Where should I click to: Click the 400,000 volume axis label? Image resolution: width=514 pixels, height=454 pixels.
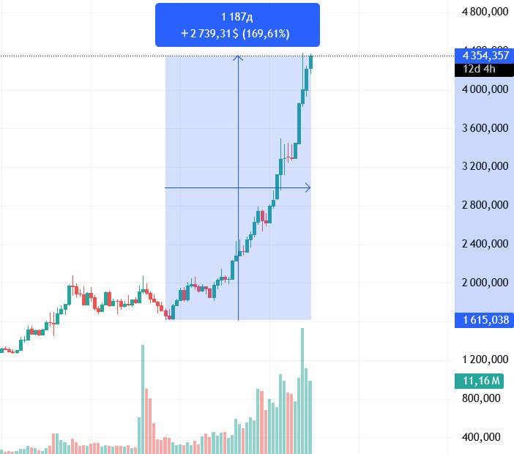coord(491,437)
